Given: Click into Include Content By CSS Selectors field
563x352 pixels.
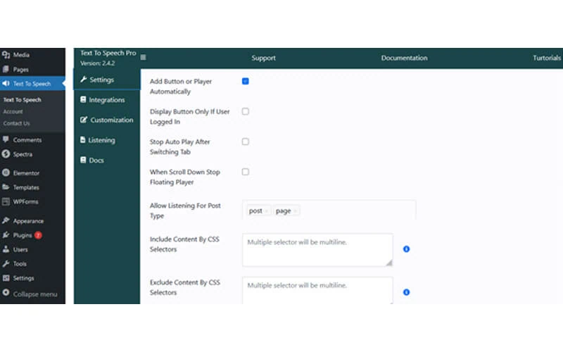Looking at the screenshot, I should point(317,250).
